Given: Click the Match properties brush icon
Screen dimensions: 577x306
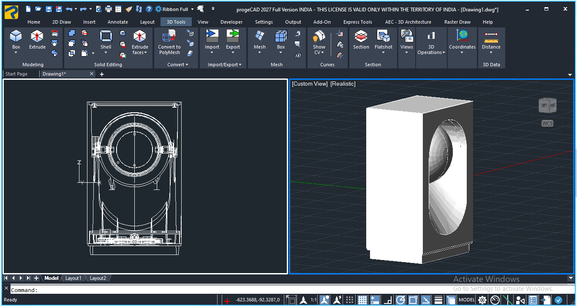Looking at the screenshot, I should (x=129, y=9).
